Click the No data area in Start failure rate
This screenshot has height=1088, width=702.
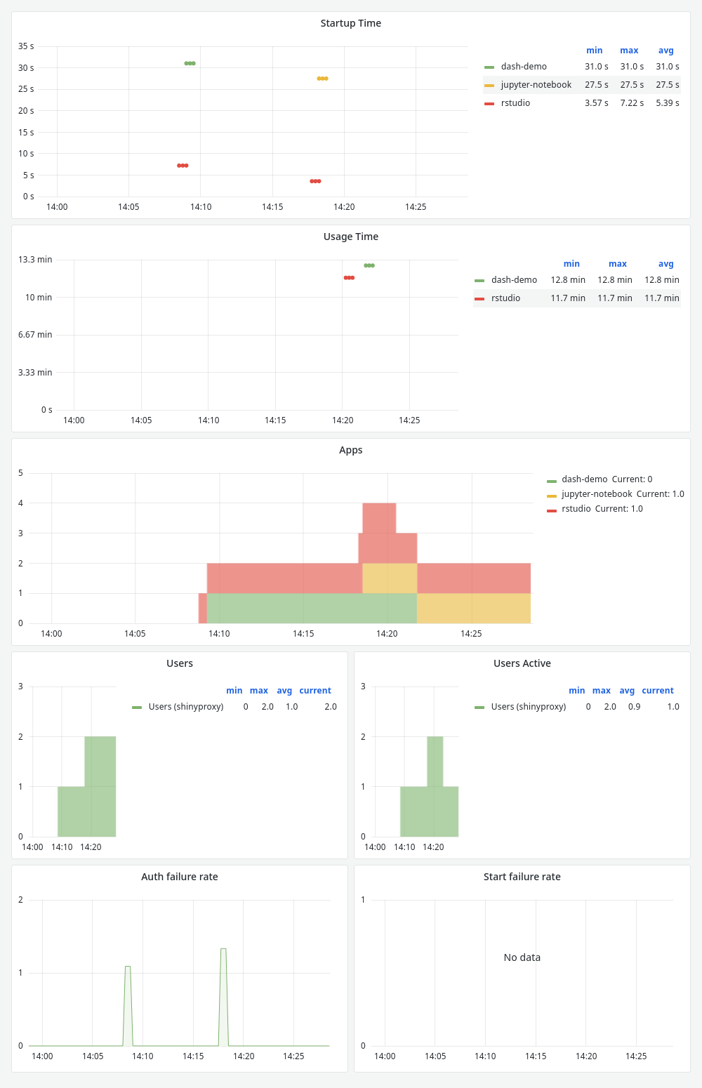pos(522,957)
